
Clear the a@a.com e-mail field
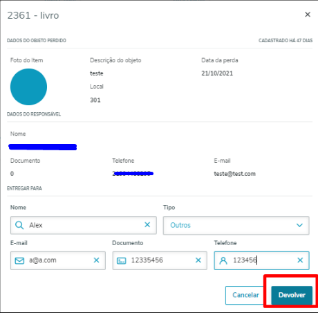click(x=96, y=260)
